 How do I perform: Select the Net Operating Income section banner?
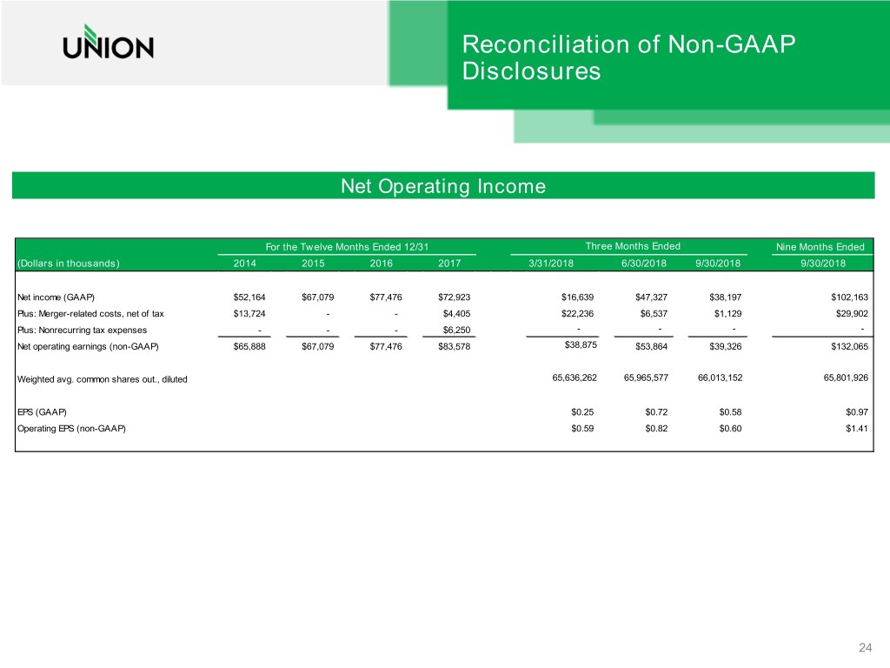click(x=443, y=186)
